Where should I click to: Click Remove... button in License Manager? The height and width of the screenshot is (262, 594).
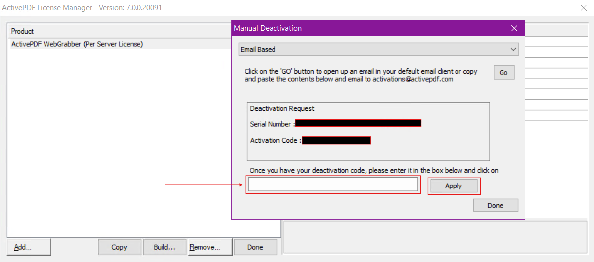tap(210, 247)
